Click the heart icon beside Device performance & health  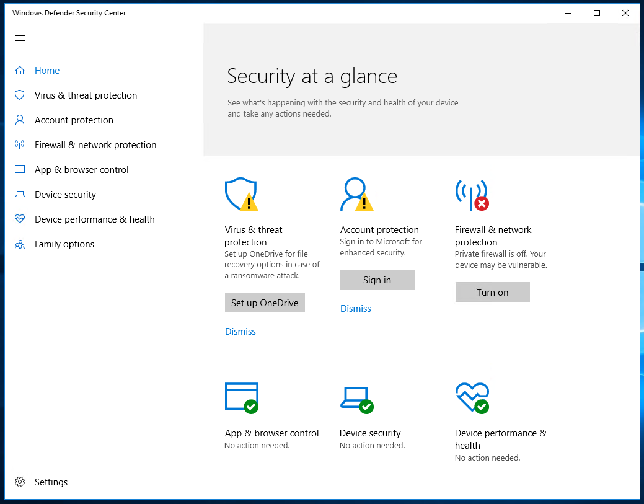click(20, 219)
